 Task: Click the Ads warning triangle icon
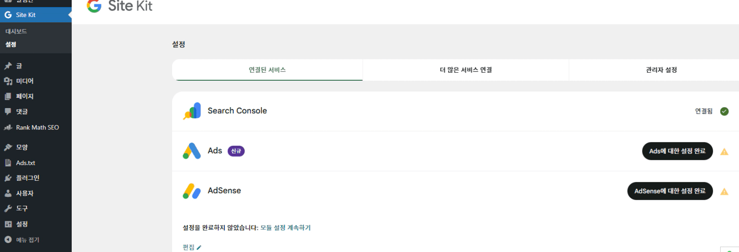(724, 151)
